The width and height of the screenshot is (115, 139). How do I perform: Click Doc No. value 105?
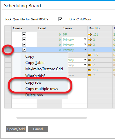[95, 55]
